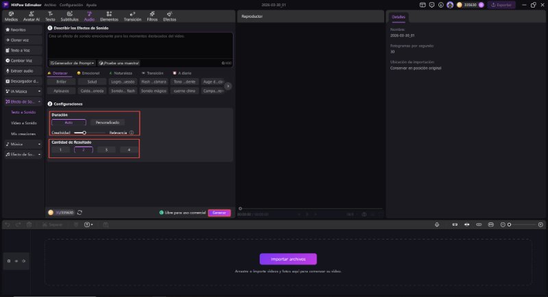This screenshot has width=548, height=297.
Task: Click the Generar button
Action: [x=219, y=213]
